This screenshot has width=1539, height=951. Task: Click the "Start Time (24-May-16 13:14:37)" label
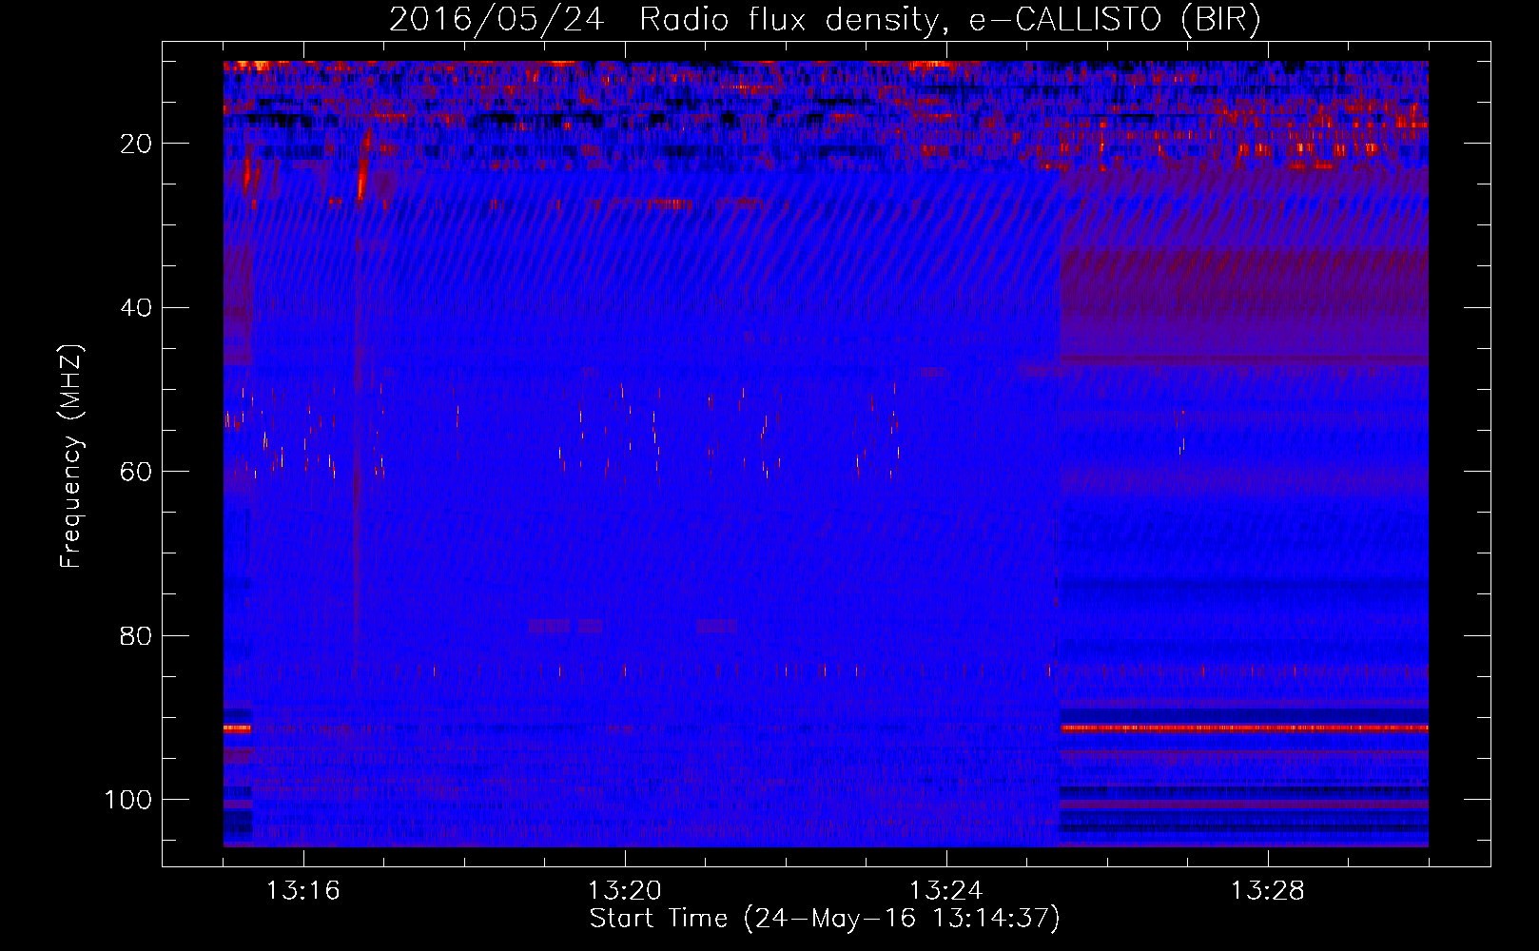[825, 919]
